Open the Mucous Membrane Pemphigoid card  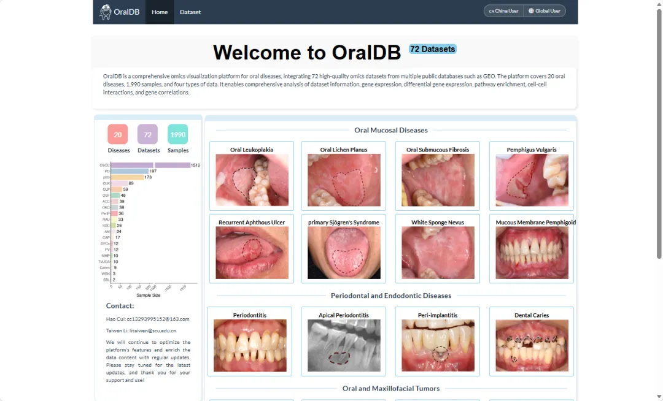click(532, 248)
